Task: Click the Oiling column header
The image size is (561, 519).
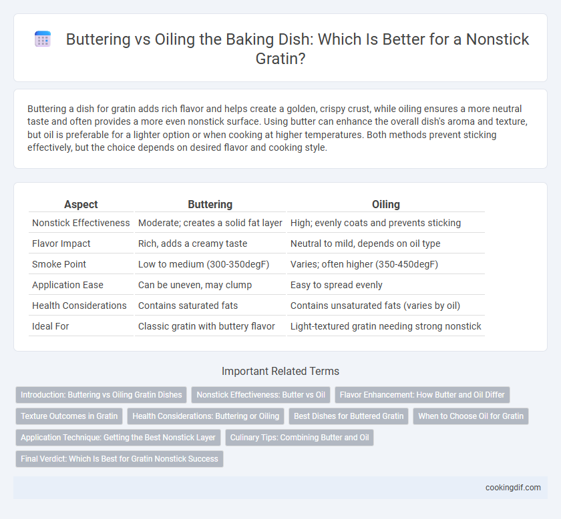Action: 386,204
